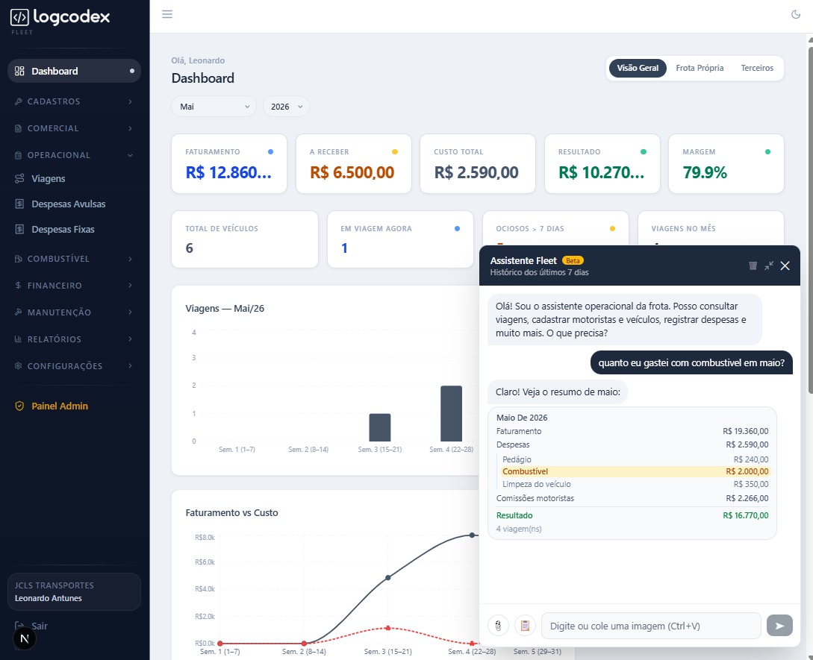Click the chat message input field

click(651, 626)
